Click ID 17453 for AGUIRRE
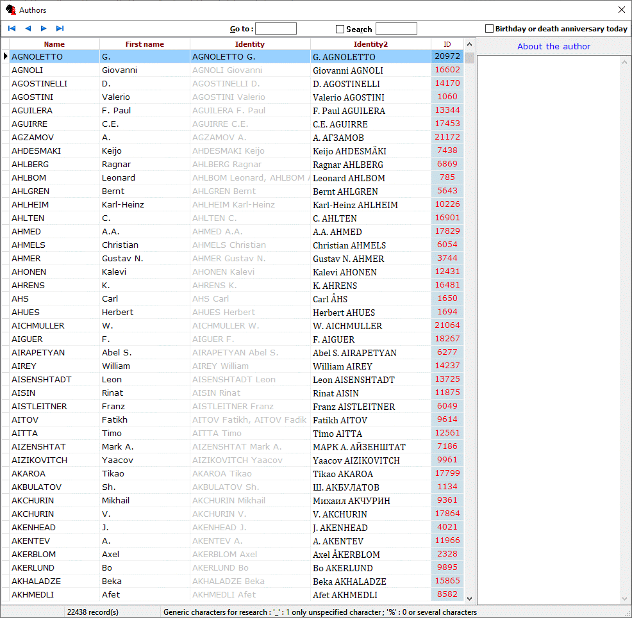Viewport: 632px width, 618px height. tap(447, 124)
